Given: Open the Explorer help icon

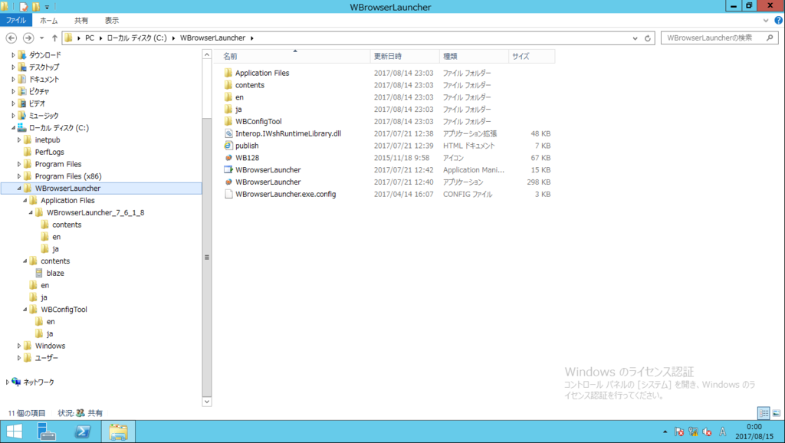Looking at the screenshot, I should [779, 21].
